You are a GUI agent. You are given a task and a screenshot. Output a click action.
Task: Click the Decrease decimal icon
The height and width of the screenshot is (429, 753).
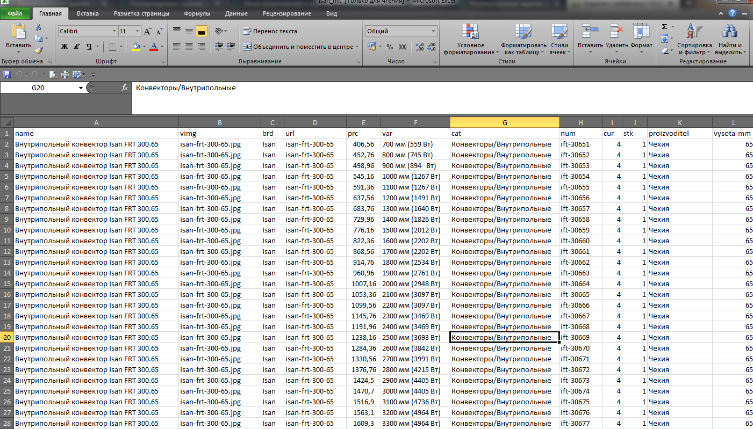pos(432,47)
